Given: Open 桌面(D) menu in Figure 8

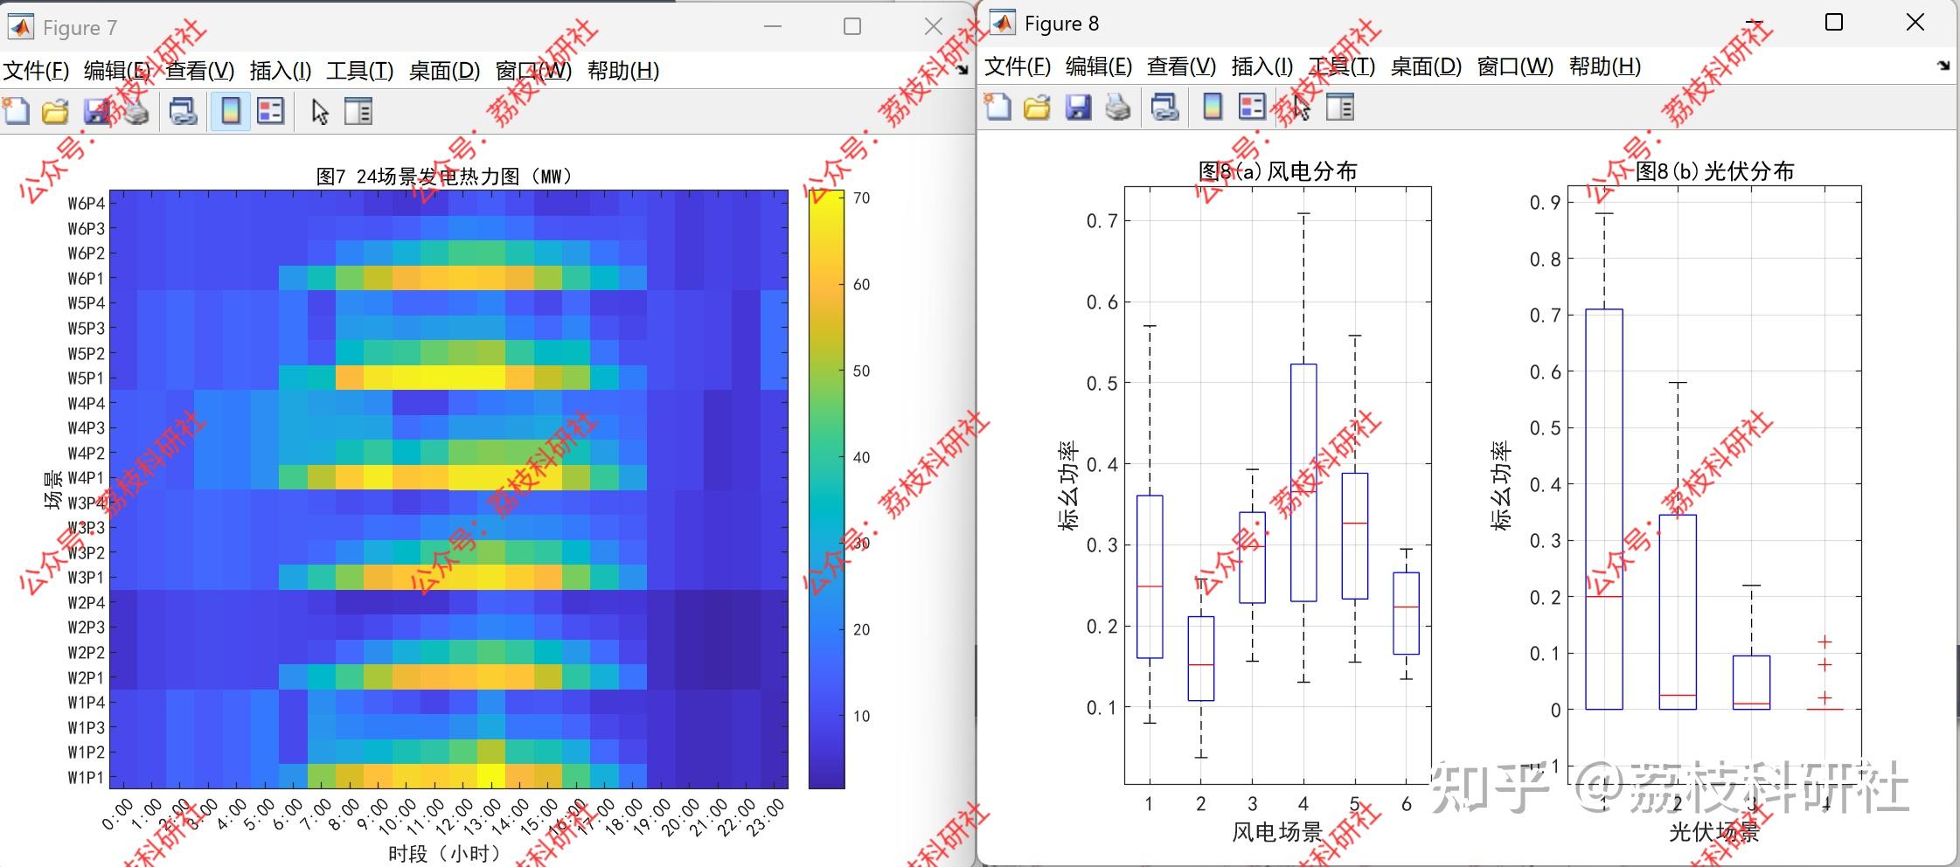Looking at the screenshot, I should tap(1427, 66).
